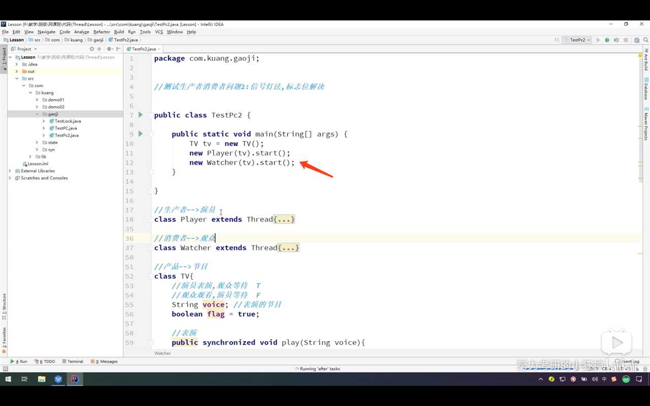Click the video play overlay button
The image size is (650, 406).
tap(616, 343)
